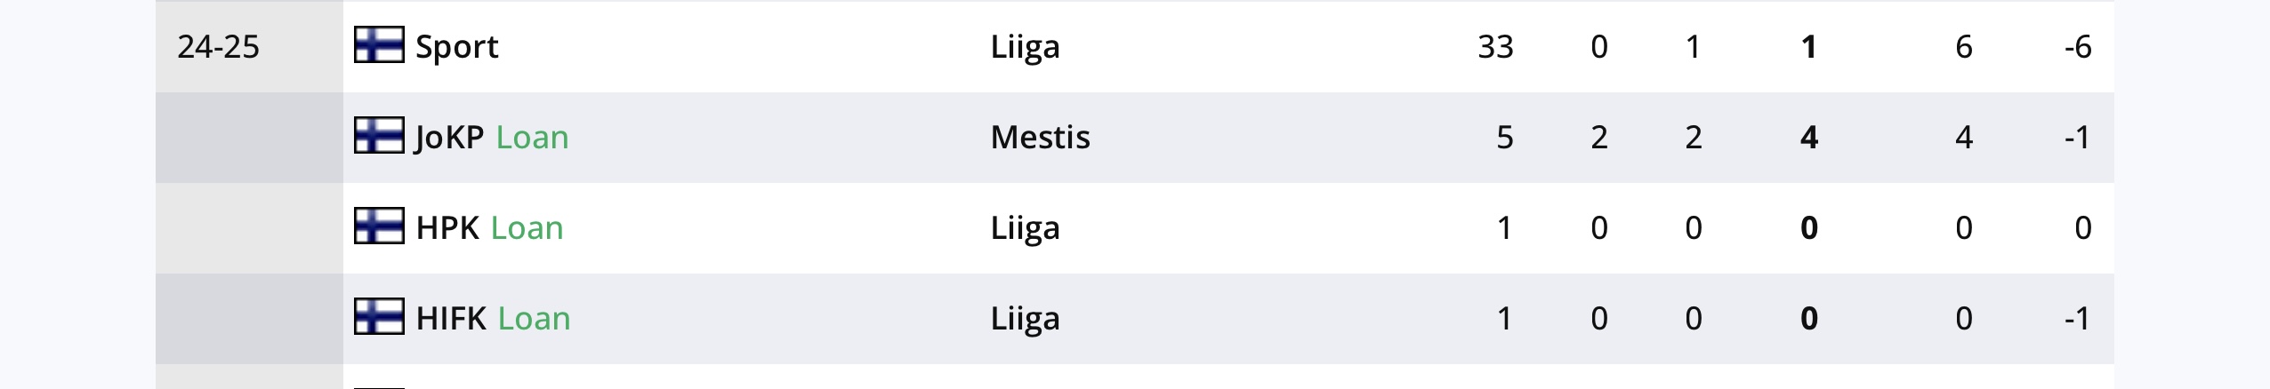Select the Loan tag next to HPK
This screenshot has width=2270, height=389.
pyautogui.click(x=527, y=228)
